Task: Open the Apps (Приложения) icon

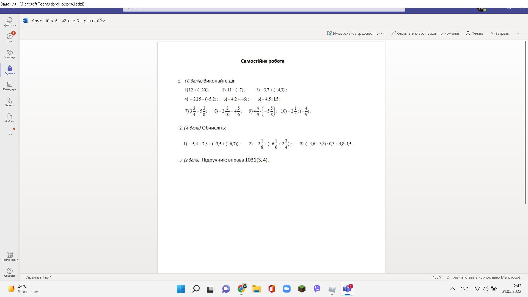Action: point(10,256)
